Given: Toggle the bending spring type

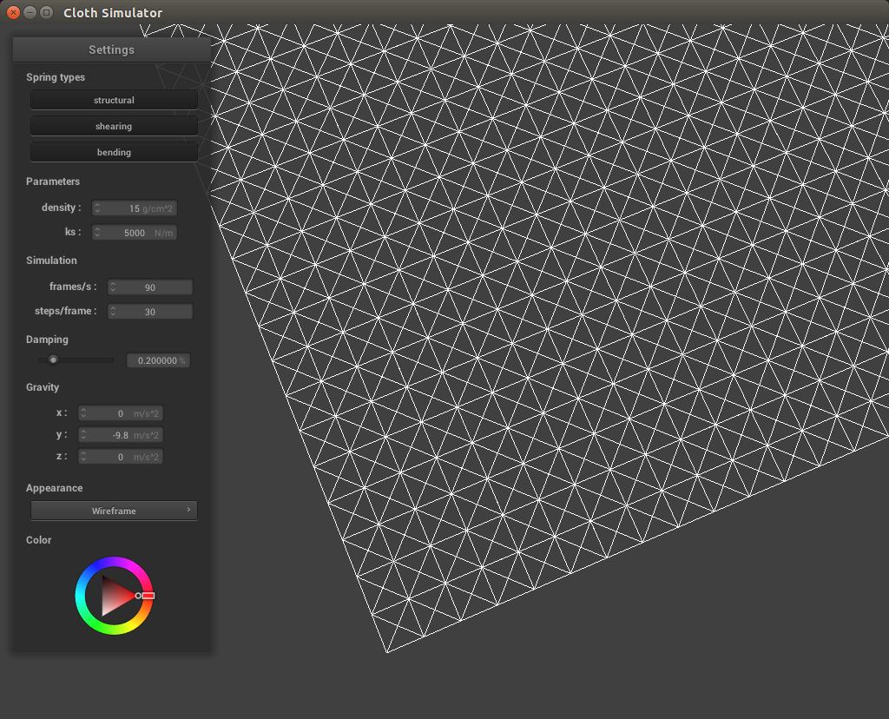Looking at the screenshot, I should (114, 152).
